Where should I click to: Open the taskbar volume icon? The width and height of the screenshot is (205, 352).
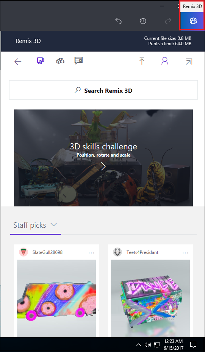point(148,345)
